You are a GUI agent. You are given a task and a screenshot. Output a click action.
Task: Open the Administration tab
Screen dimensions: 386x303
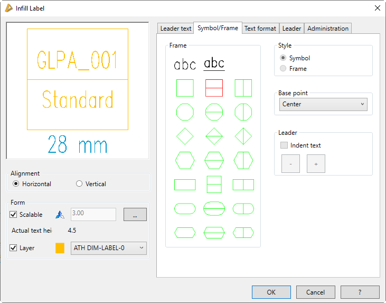[328, 29]
